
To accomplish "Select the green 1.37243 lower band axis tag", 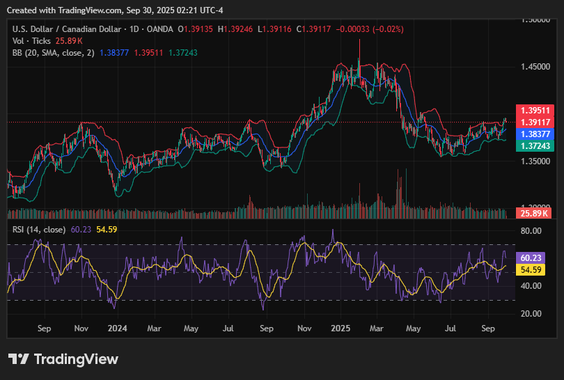I will point(533,145).
